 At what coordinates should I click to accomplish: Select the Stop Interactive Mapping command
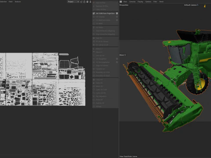[105, 34]
